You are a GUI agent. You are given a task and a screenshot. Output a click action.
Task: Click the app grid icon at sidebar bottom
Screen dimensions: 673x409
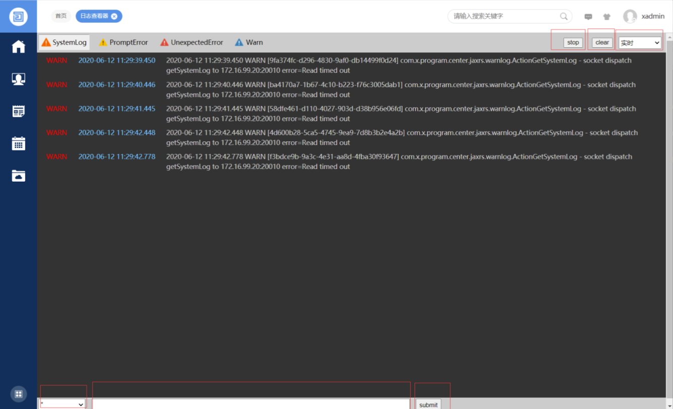point(19,394)
